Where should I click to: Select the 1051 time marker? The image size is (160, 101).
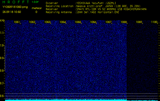(17, 22)
